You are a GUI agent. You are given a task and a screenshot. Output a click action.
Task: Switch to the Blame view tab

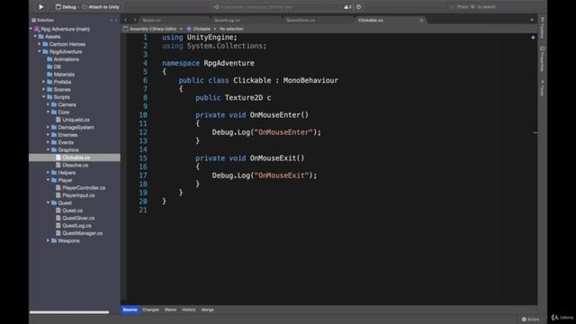point(170,310)
